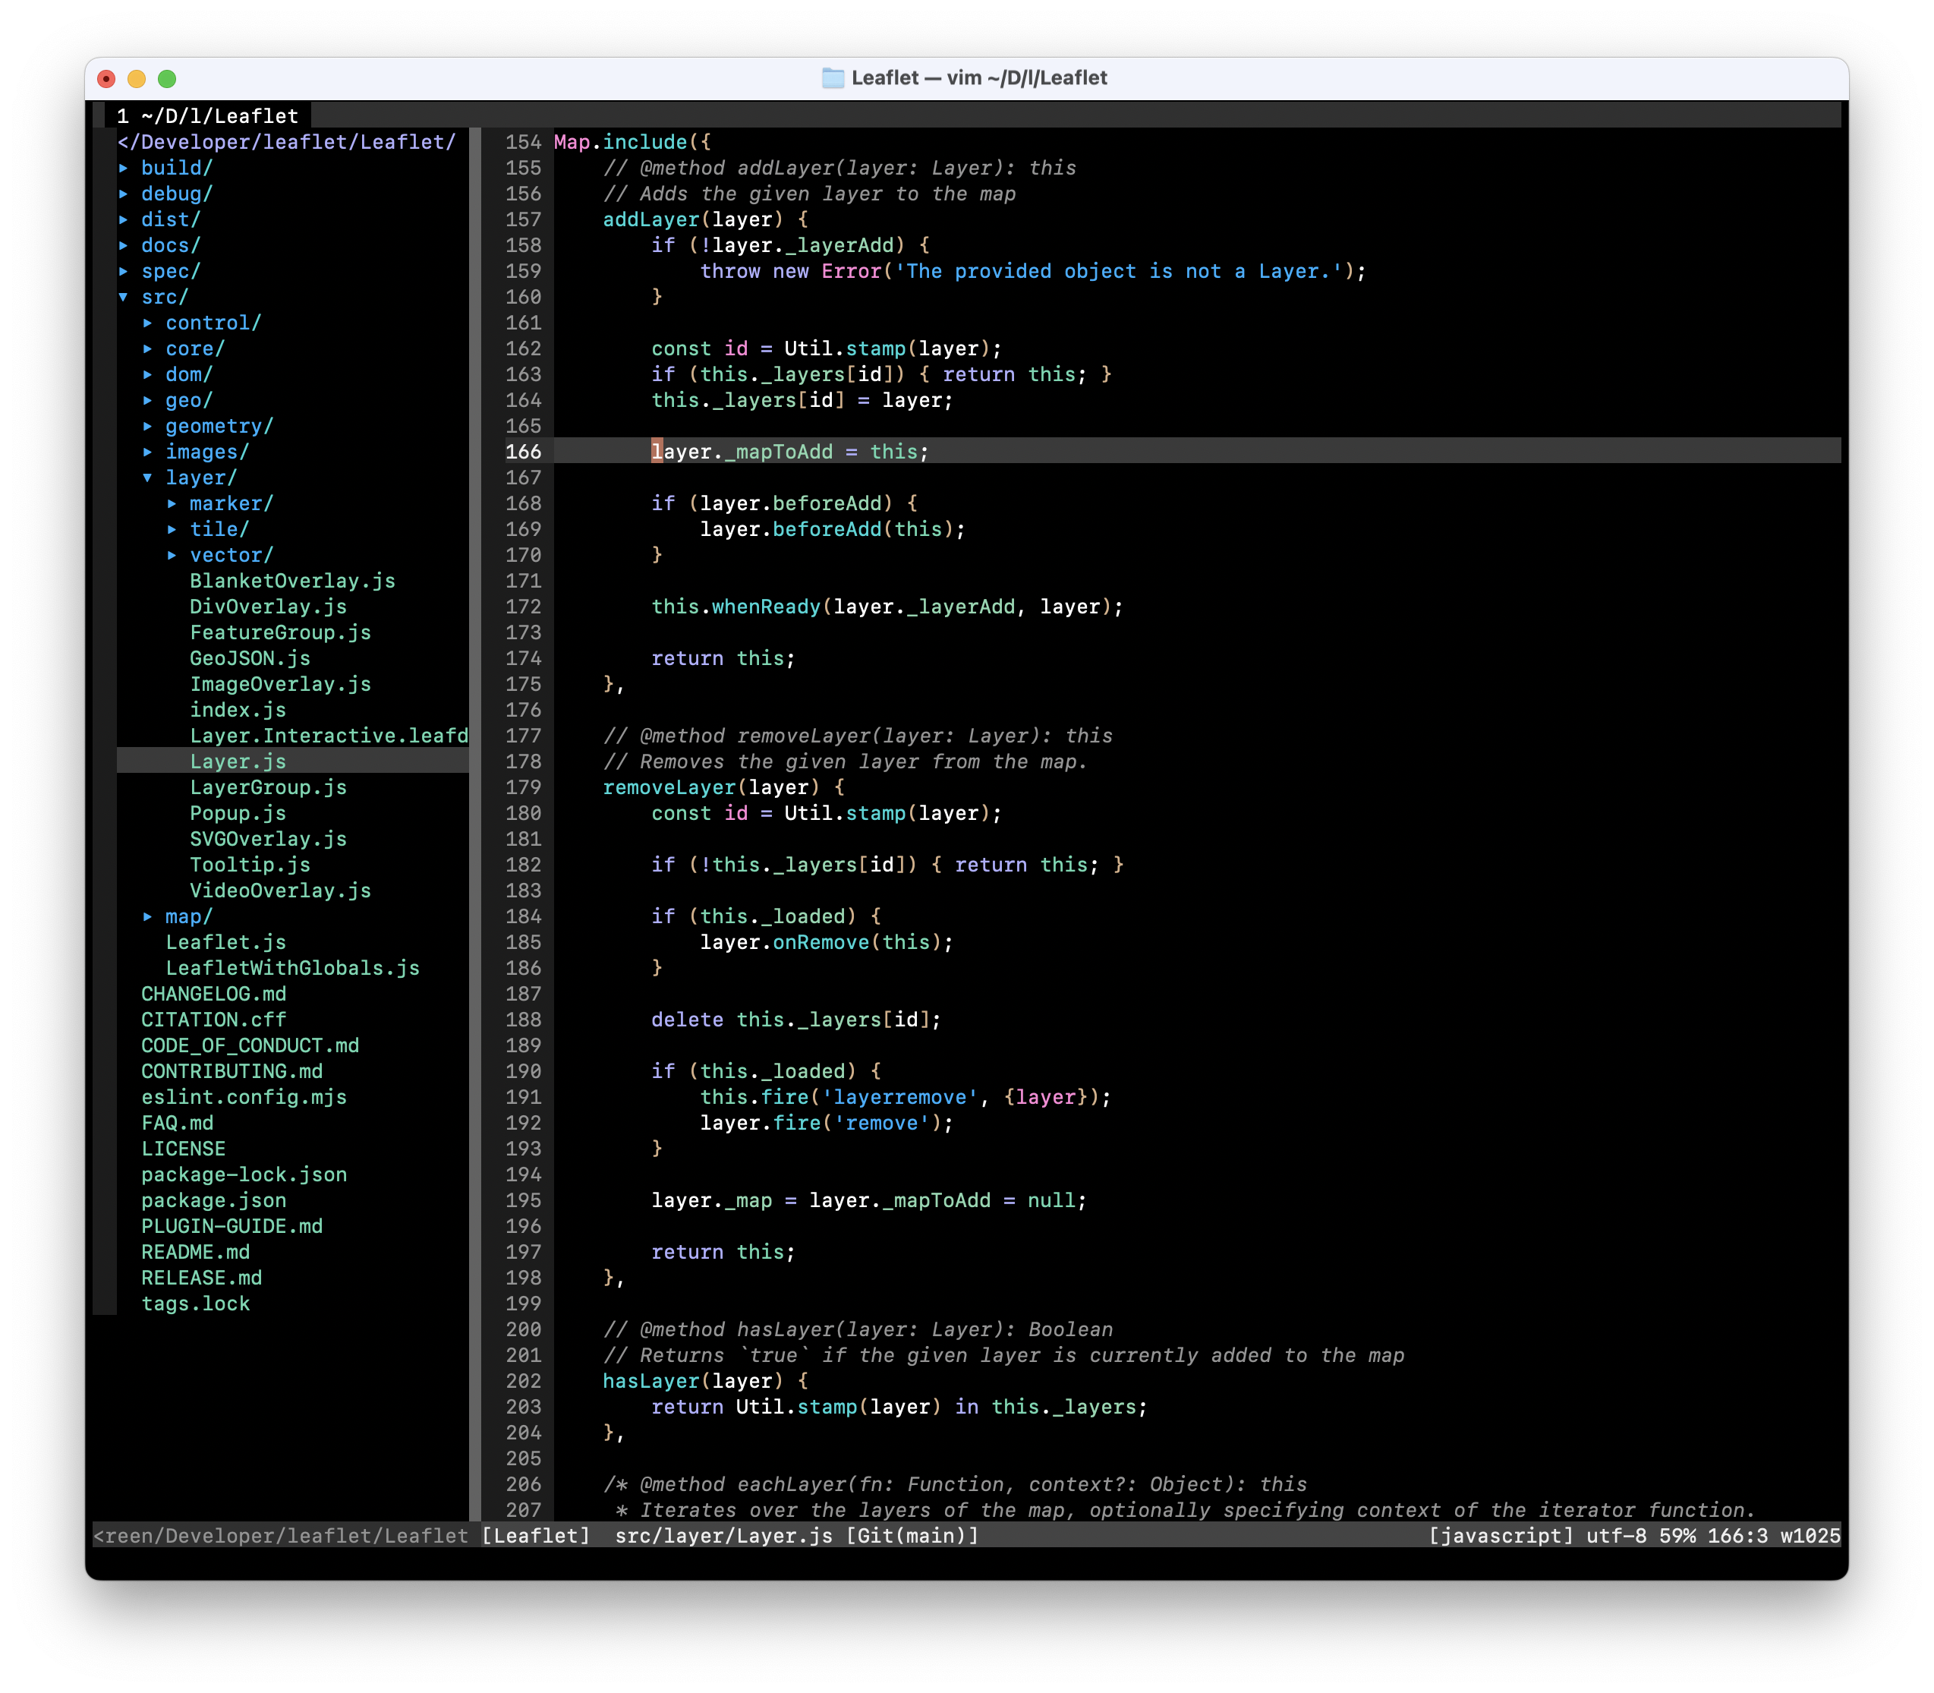
Task: Open RELEASE.md file
Action: pyautogui.click(x=201, y=1278)
